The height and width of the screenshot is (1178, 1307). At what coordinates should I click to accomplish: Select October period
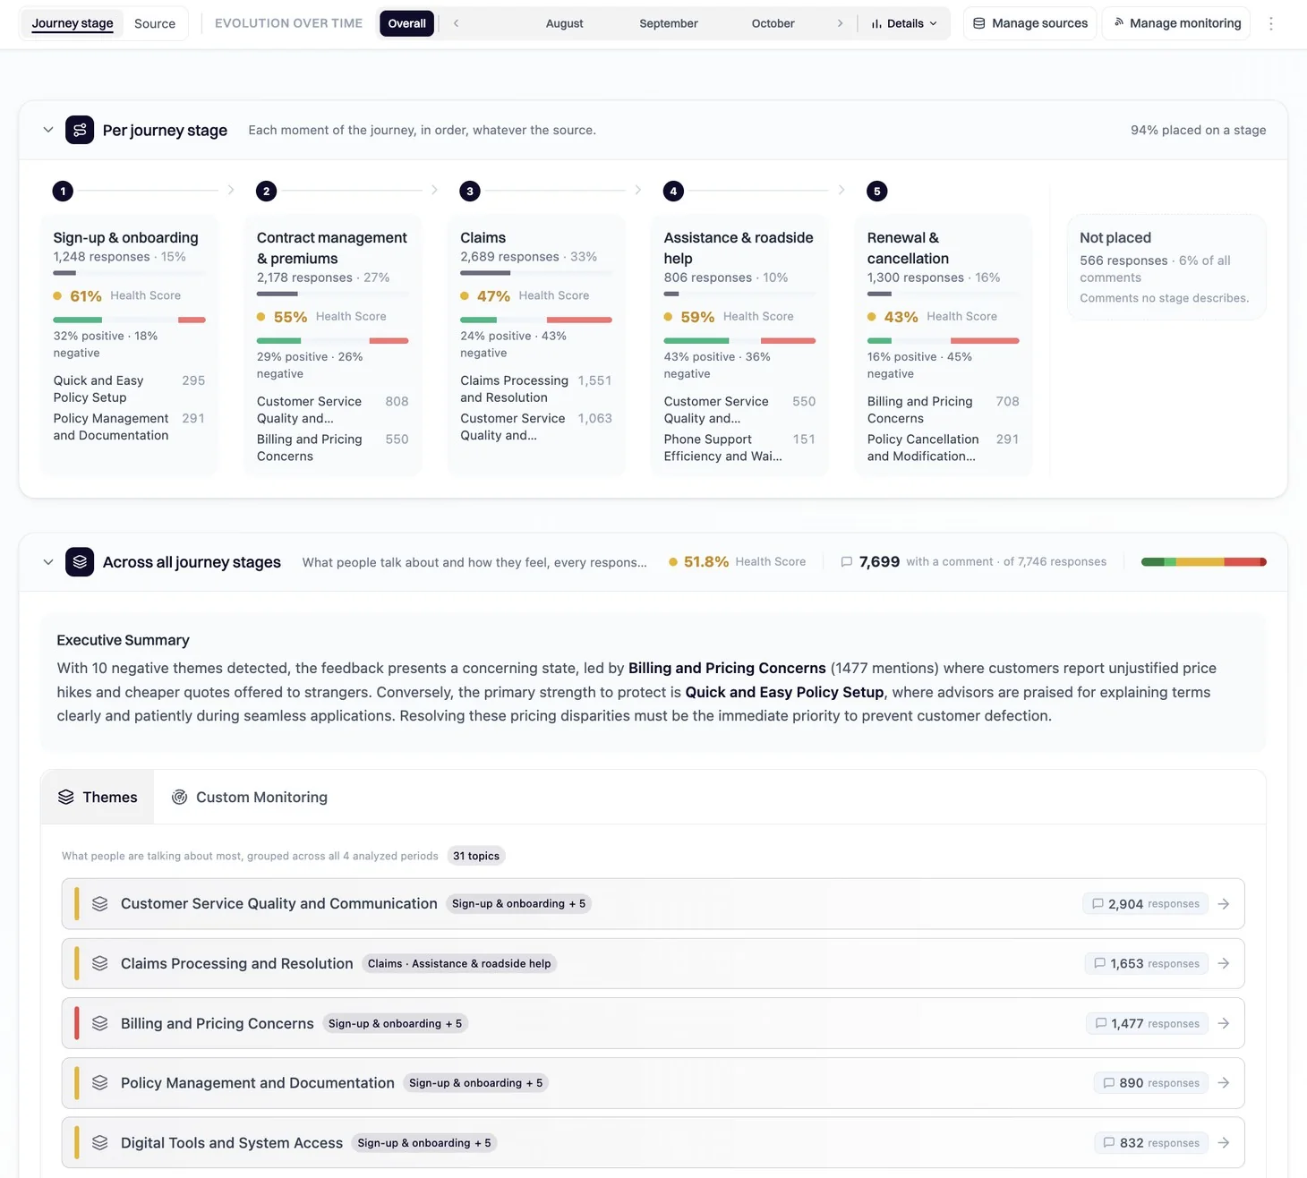(773, 23)
